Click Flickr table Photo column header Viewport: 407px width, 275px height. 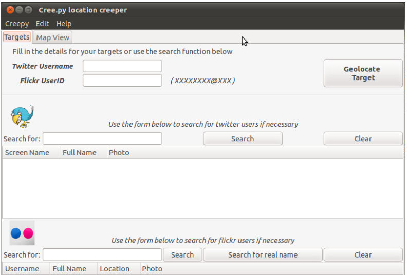271,269
